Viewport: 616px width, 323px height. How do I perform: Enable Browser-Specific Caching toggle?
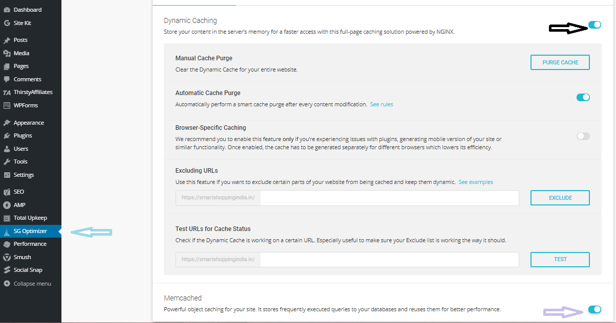[x=583, y=136]
